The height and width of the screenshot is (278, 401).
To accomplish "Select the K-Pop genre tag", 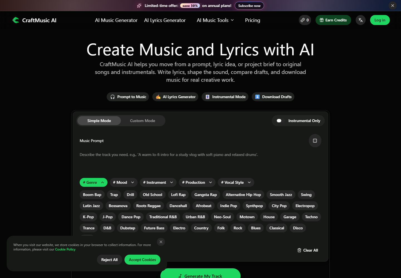I will [88, 217].
